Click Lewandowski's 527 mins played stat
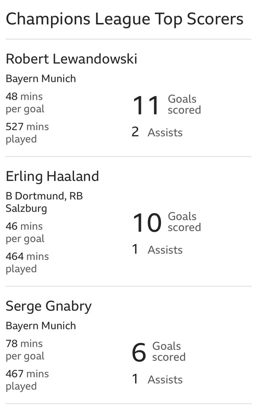 pos(27,133)
